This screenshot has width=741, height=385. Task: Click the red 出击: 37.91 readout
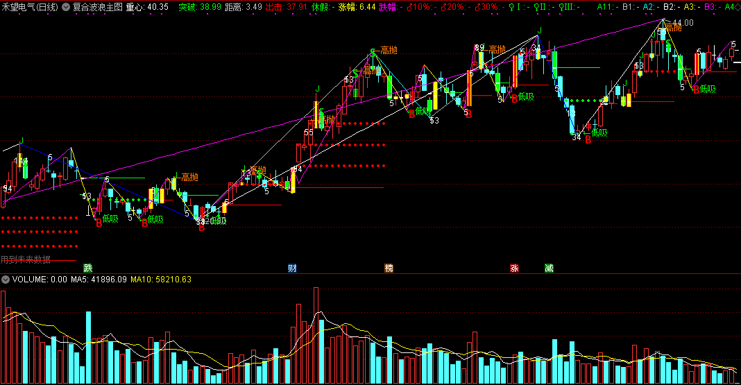287,7
